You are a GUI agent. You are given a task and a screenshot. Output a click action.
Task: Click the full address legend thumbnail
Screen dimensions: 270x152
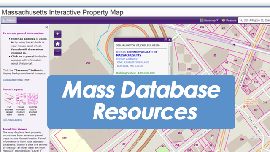(9, 99)
